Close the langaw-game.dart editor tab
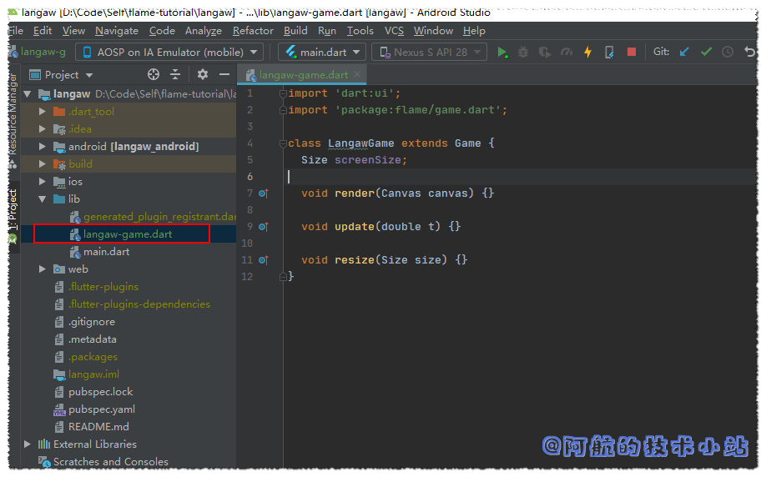The height and width of the screenshot is (477, 766). (x=359, y=75)
